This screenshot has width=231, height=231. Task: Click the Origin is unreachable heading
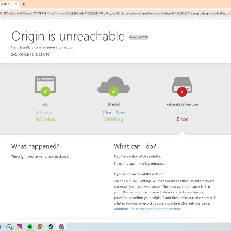68,36
